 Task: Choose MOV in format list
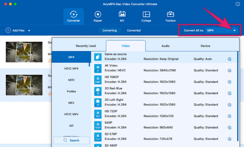[x=71, y=80]
